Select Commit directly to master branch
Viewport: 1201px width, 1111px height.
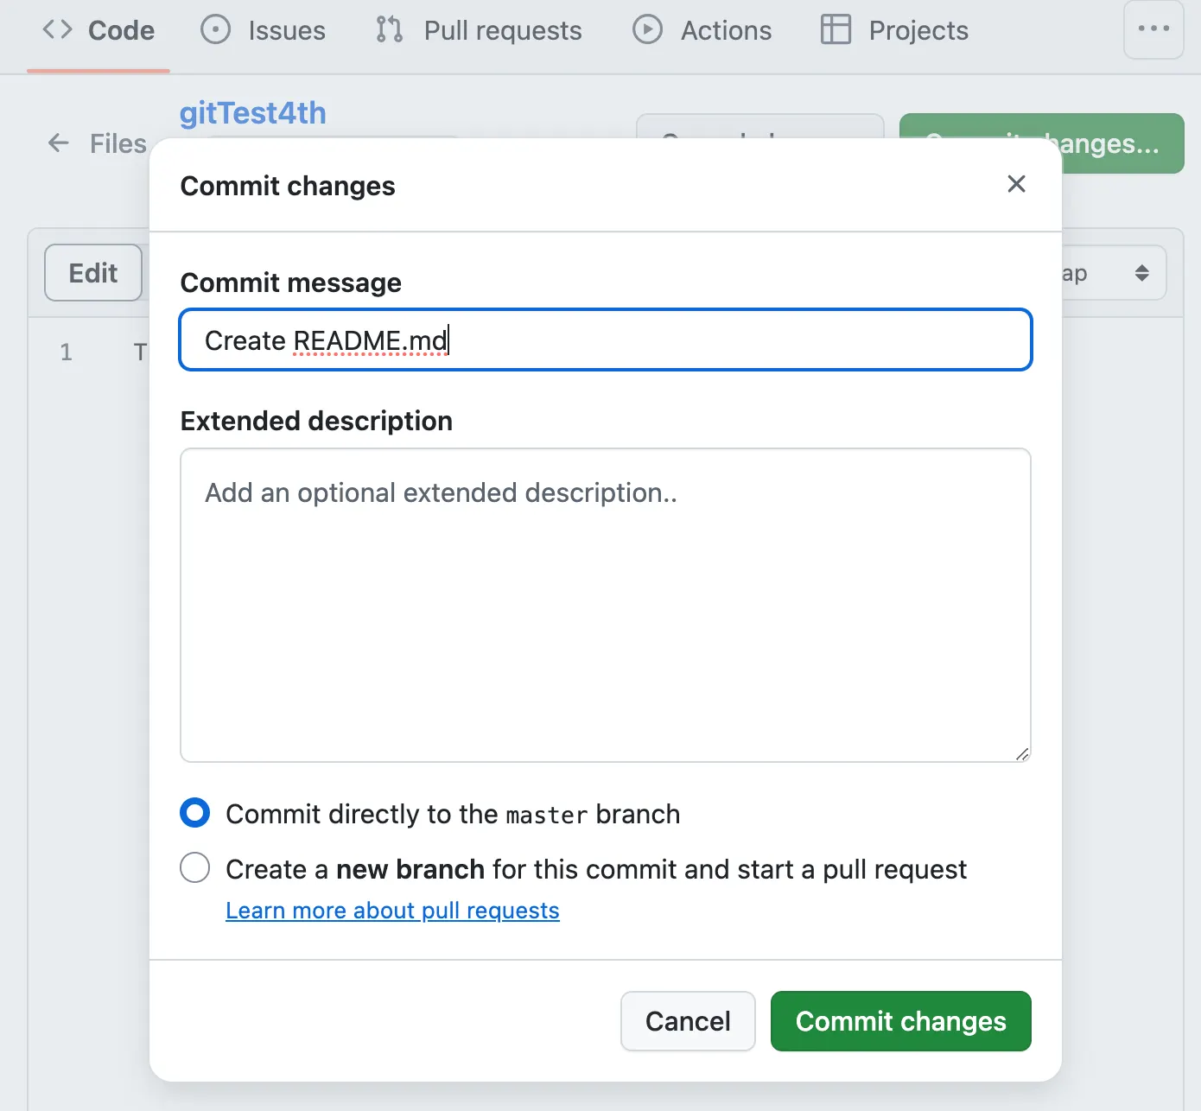(195, 813)
